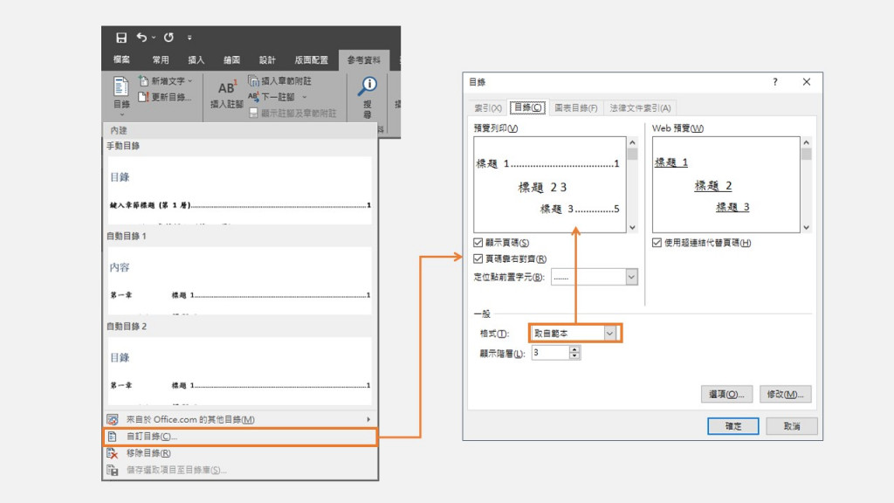Decrease 顯示階層 with the down spinner
This screenshot has width=894, height=503.
tap(574, 356)
